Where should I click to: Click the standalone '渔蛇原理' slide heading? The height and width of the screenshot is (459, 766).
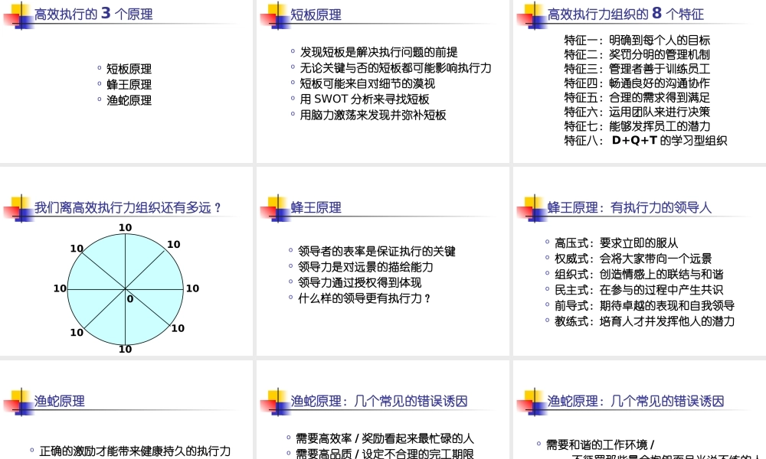pyautogui.click(x=60, y=401)
